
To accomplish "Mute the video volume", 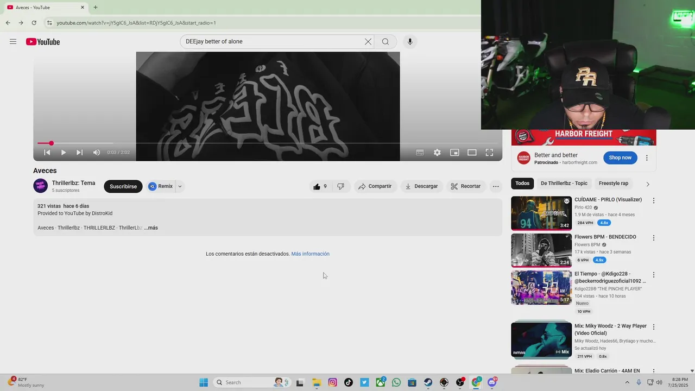I will [96, 153].
